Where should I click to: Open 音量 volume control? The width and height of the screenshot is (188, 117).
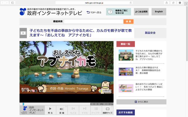click(x=62, y=110)
